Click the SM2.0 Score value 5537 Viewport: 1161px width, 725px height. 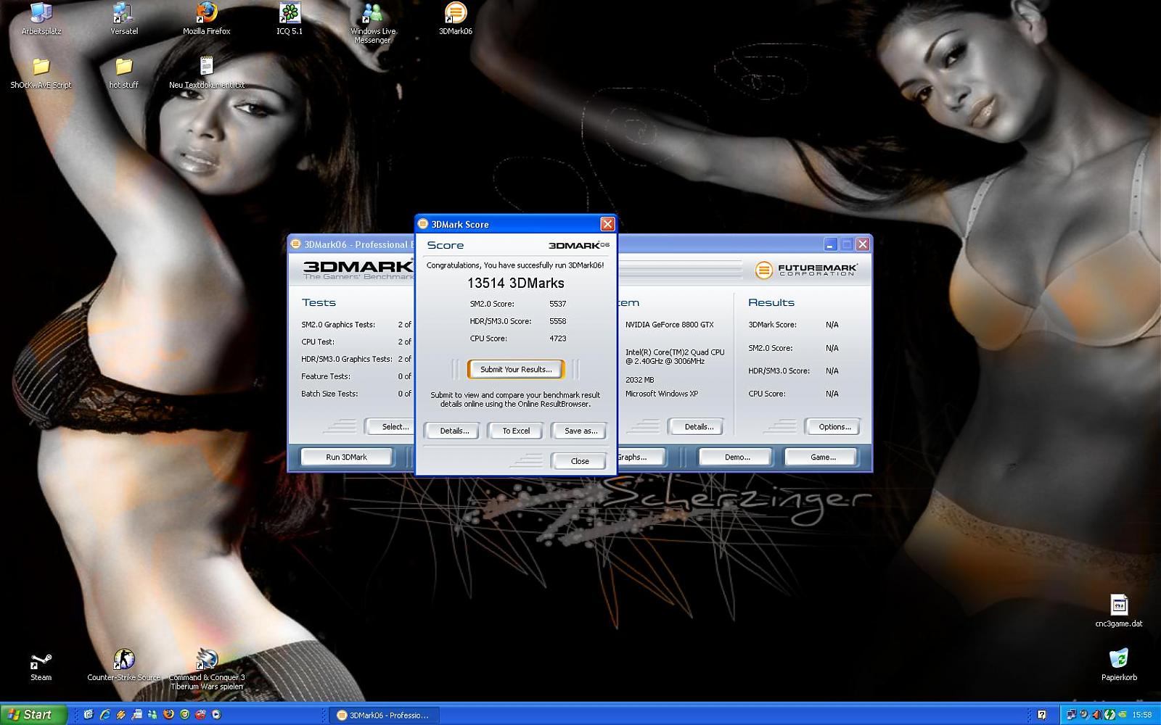coord(557,304)
